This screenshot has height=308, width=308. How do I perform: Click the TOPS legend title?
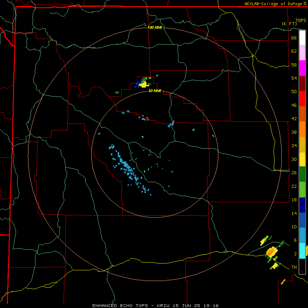tap(301, 20)
